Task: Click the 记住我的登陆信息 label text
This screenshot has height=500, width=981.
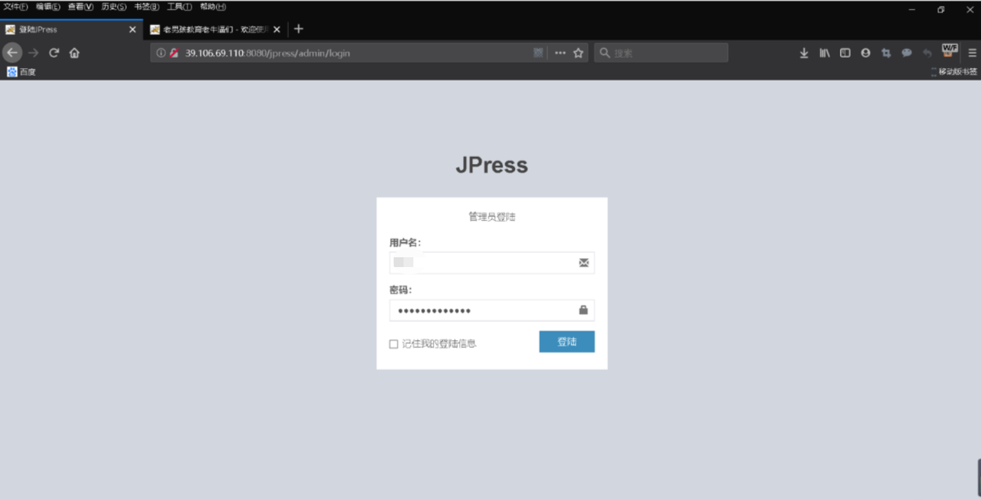Action: tap(439, 344)
